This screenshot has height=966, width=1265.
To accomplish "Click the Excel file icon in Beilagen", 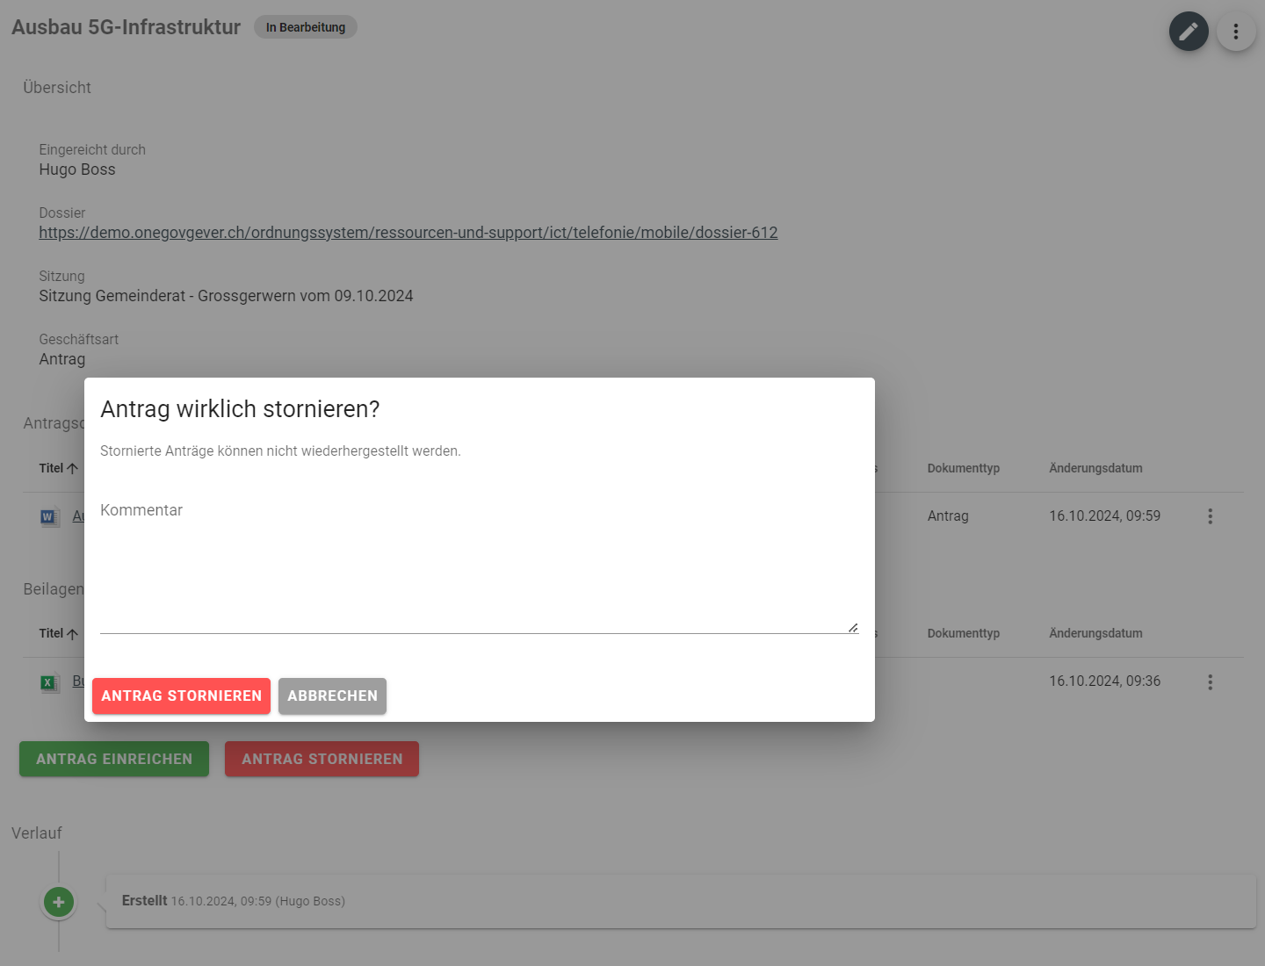I will [x=49, y=682].
